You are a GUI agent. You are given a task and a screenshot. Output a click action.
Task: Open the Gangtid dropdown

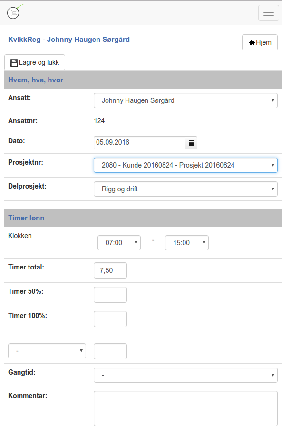tap(185, 375)
